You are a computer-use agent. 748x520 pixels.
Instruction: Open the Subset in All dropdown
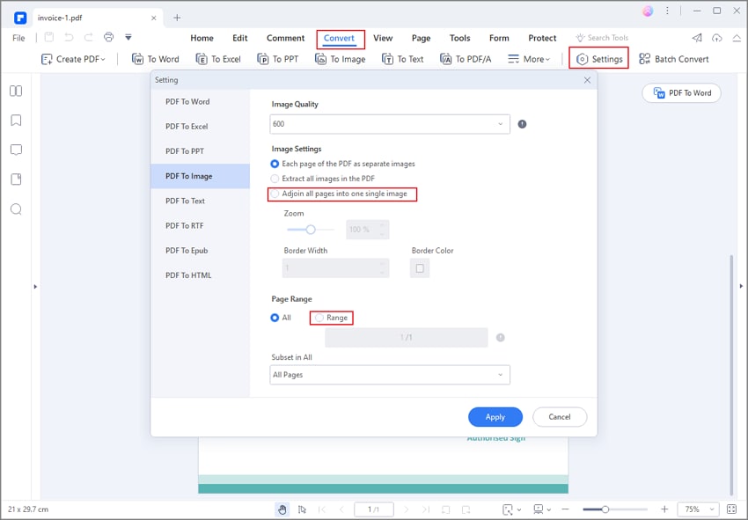(390, 375)
